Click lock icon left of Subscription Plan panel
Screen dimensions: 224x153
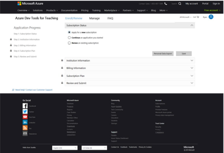pos(62,76)
